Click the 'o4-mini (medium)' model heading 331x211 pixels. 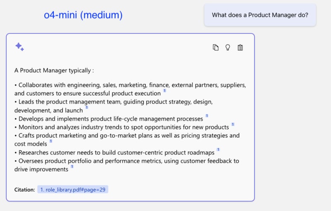click(x=83, y=15)
